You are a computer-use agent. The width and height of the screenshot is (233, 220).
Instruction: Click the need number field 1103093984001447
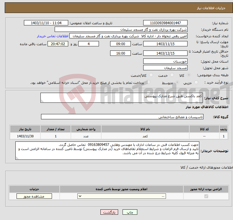coord(165,23)
